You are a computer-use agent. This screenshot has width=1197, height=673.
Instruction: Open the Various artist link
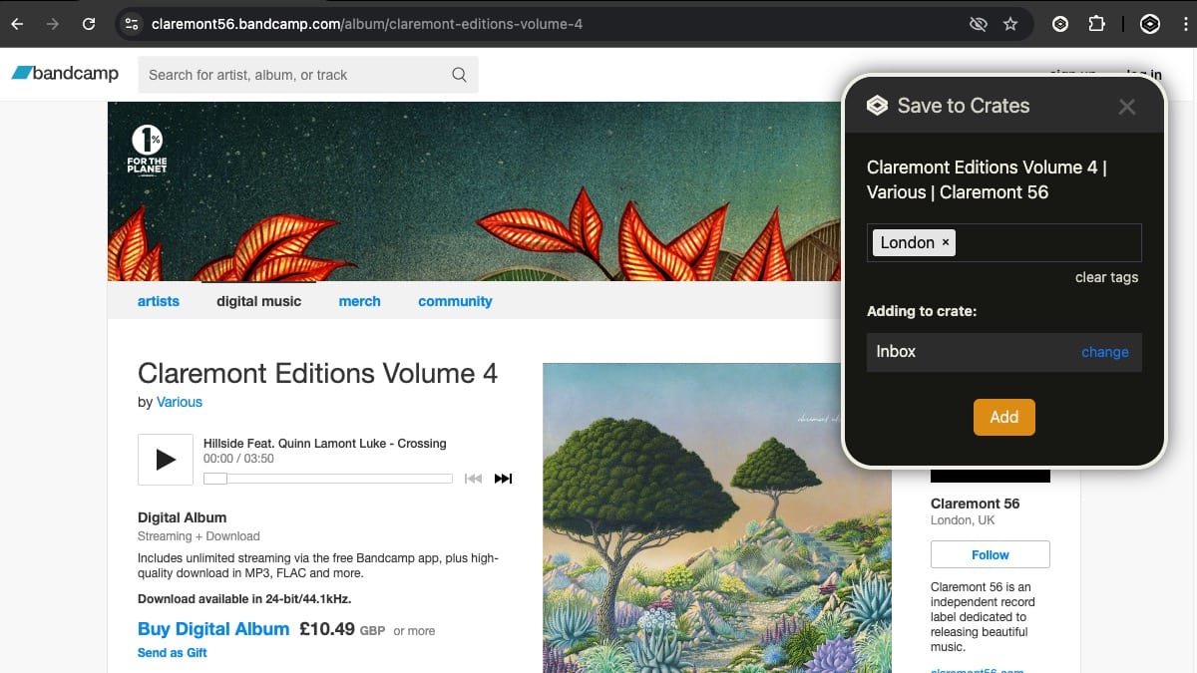click(180, 402)
